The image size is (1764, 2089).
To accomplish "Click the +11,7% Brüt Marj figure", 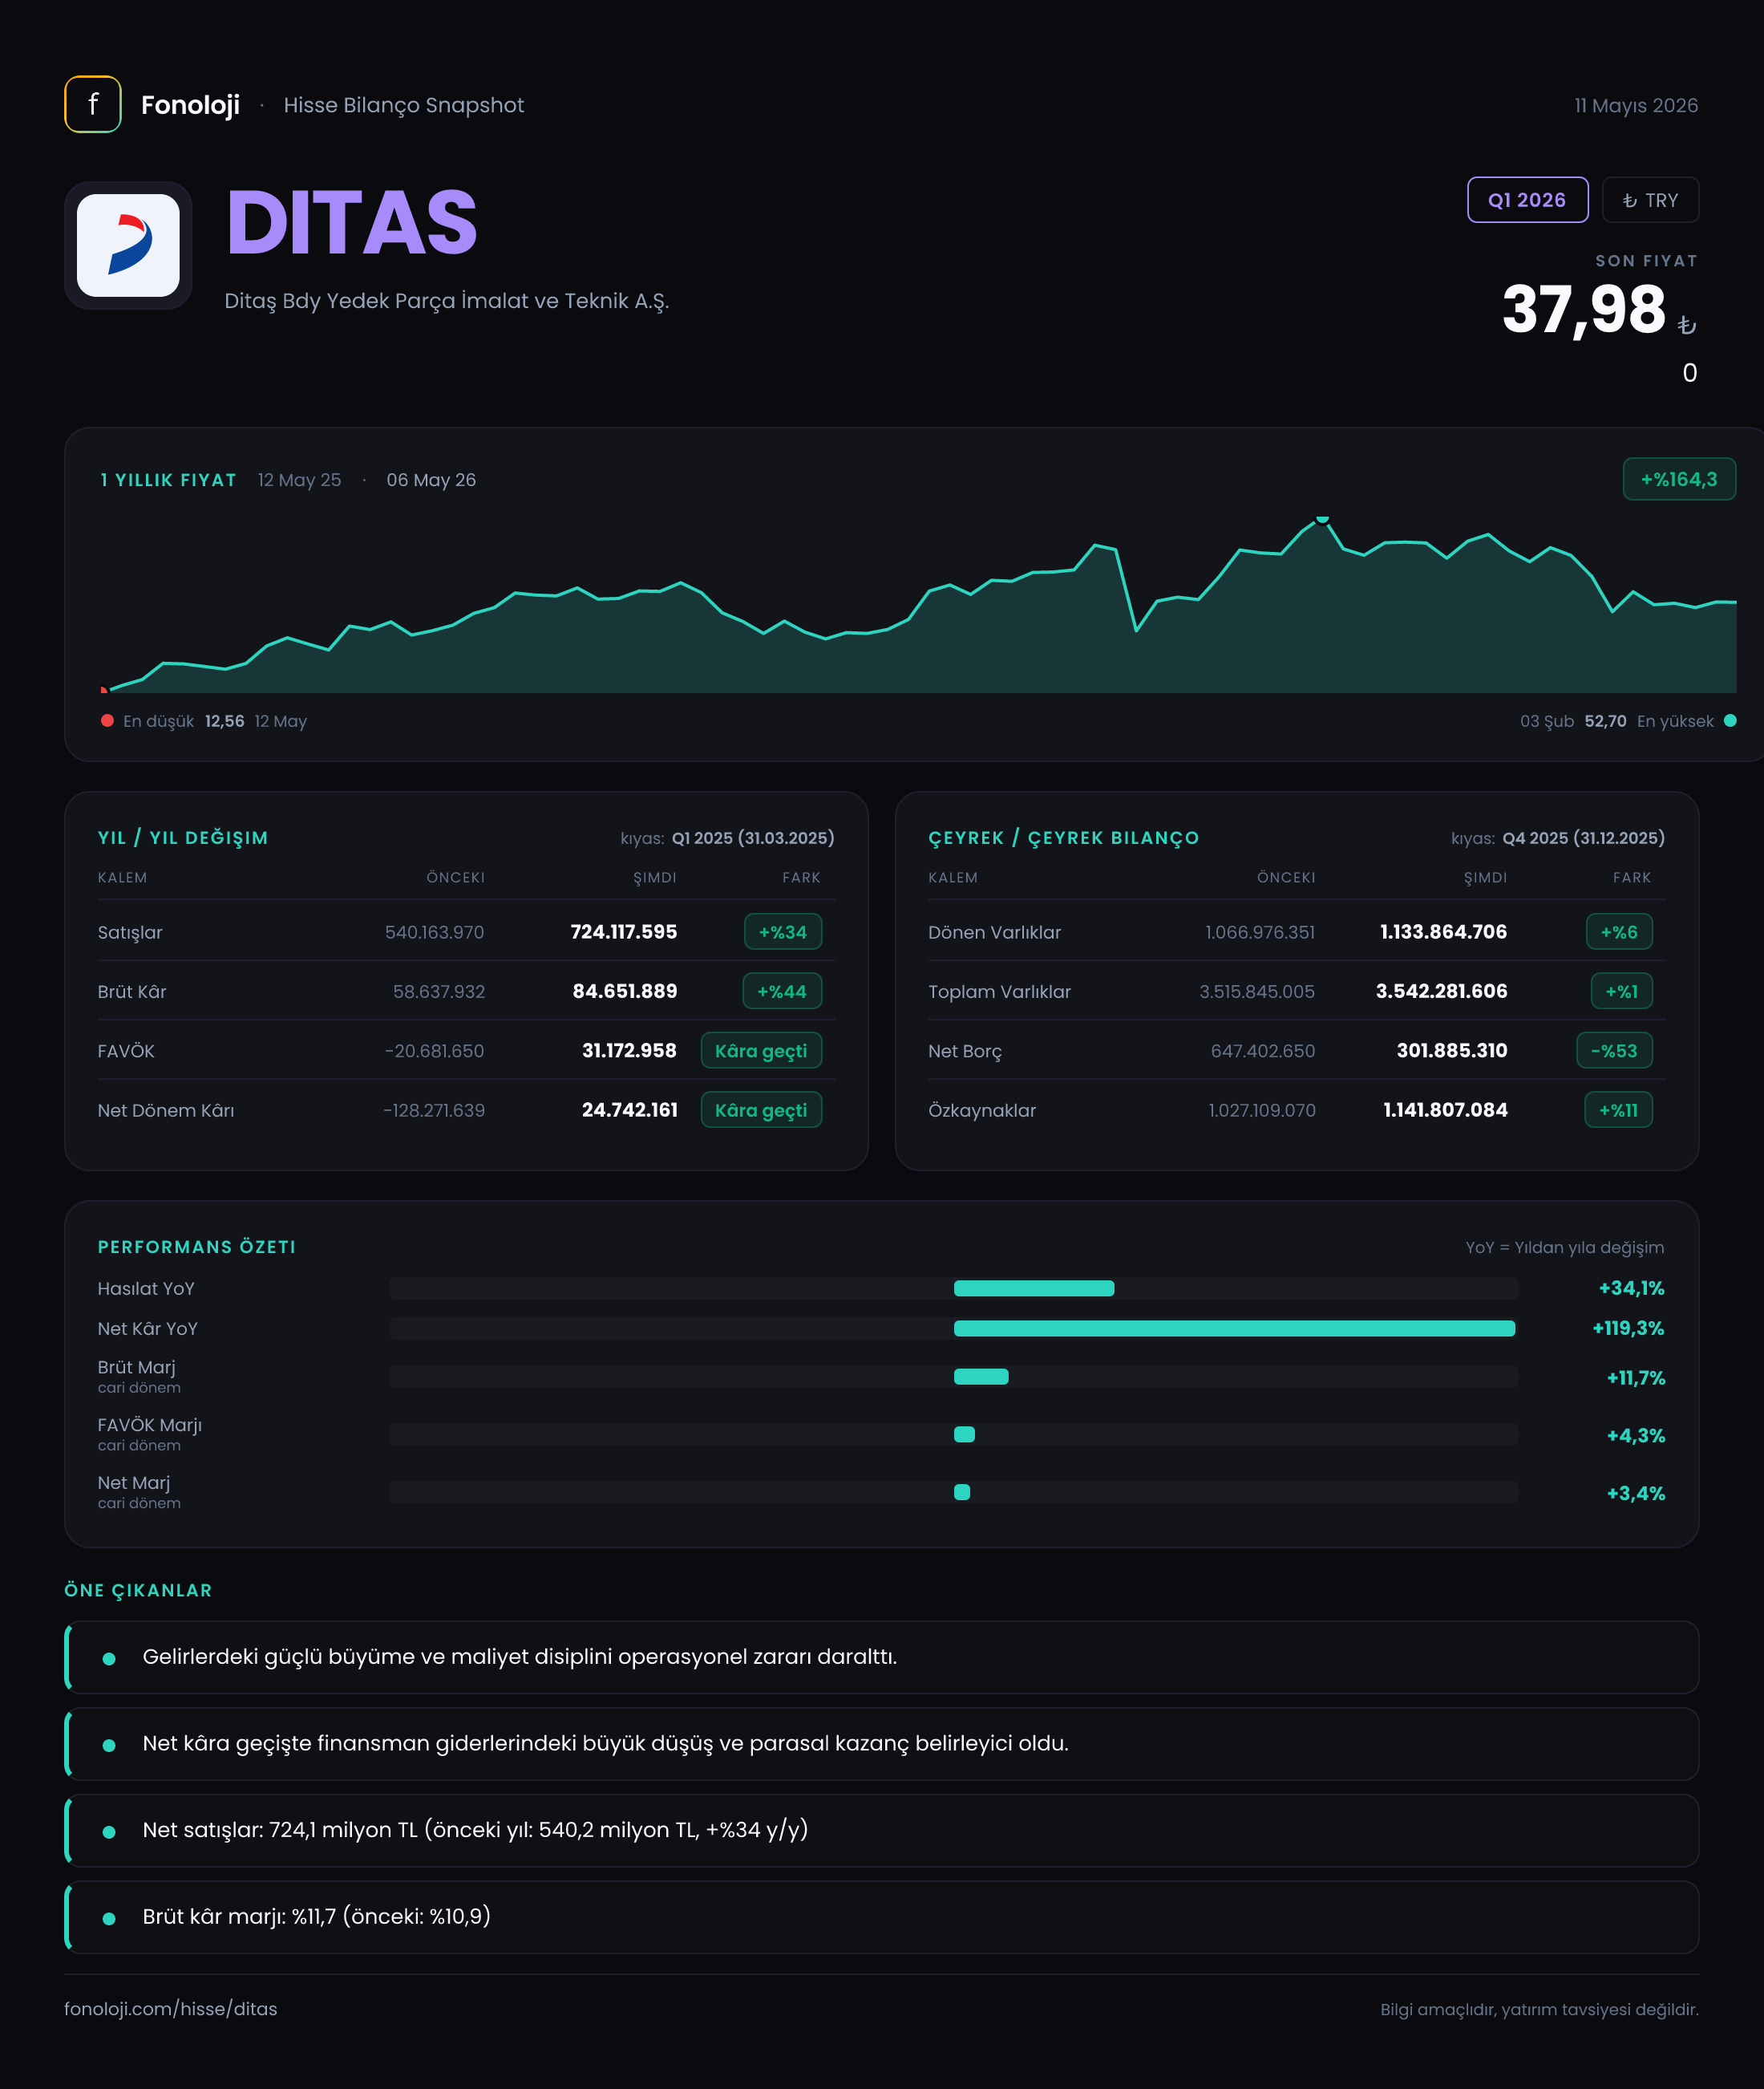I will (1635, 1377).
